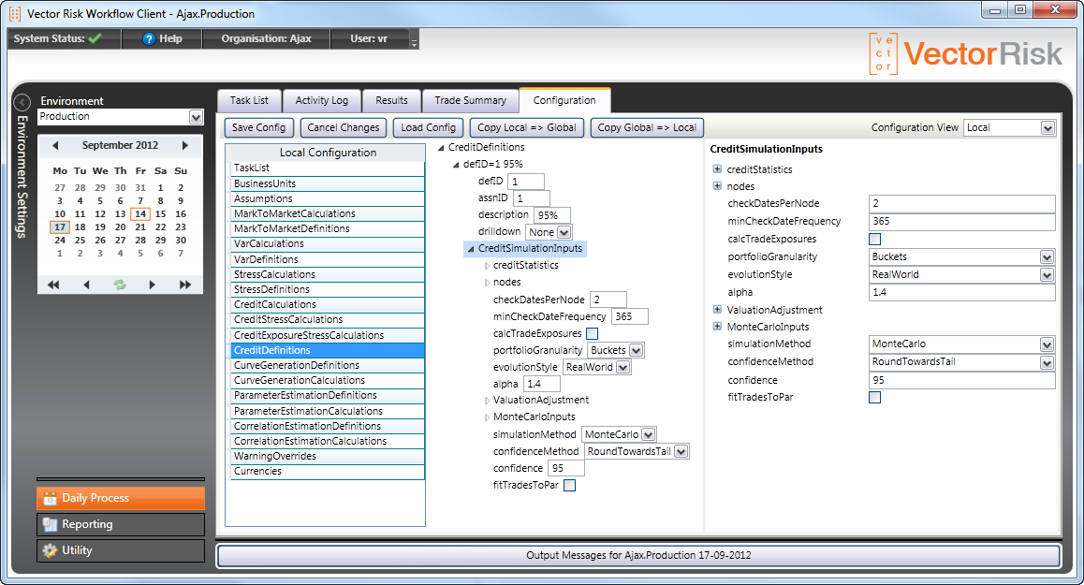Click the description field showing 95%
1084x585 pixels.
(x=551, y=215)
